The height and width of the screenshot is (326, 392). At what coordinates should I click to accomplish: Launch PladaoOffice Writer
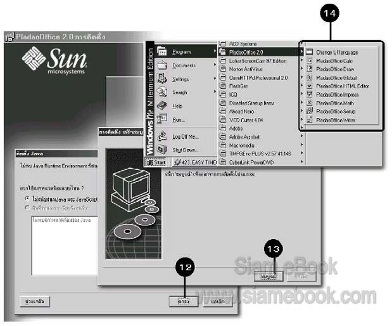pyautogui.click(x=342, y=120)
